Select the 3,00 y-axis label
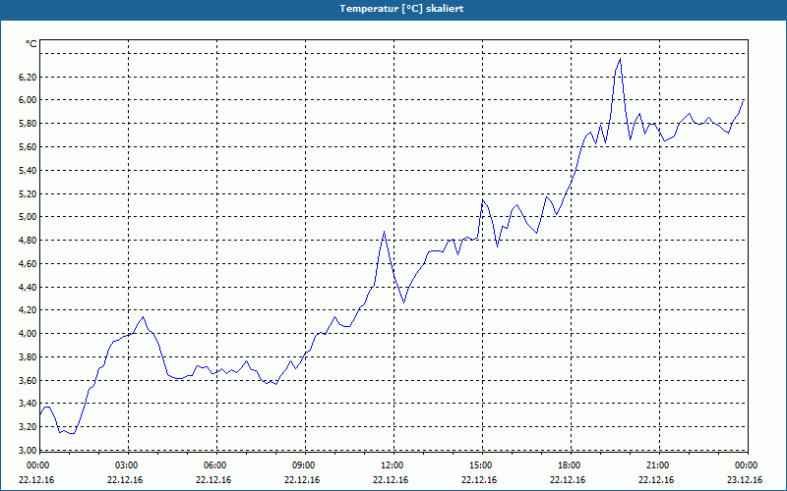This screenshot has height=491, width=787. (29, 450)
